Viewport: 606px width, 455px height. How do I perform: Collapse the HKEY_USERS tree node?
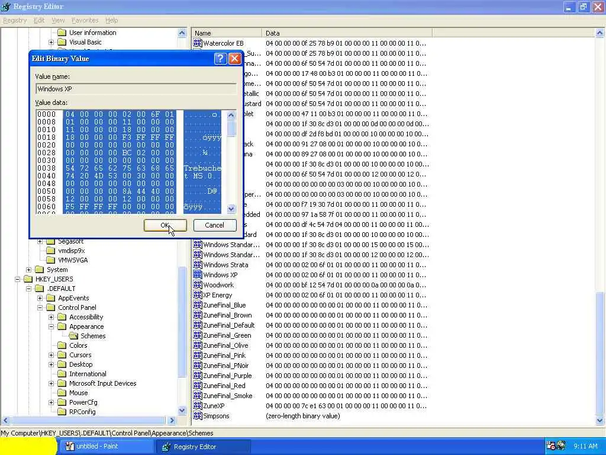(x=17, y=279)
